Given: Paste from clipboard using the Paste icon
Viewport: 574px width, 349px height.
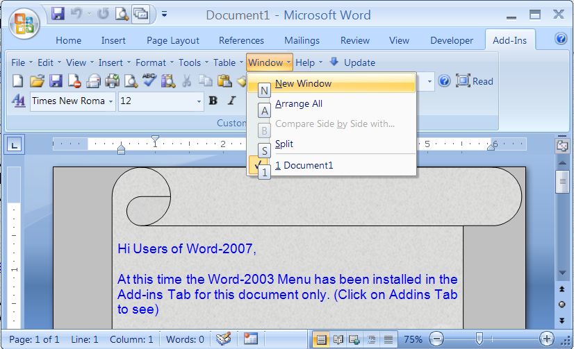Looking at the screenshot, I should coord(224,80).
